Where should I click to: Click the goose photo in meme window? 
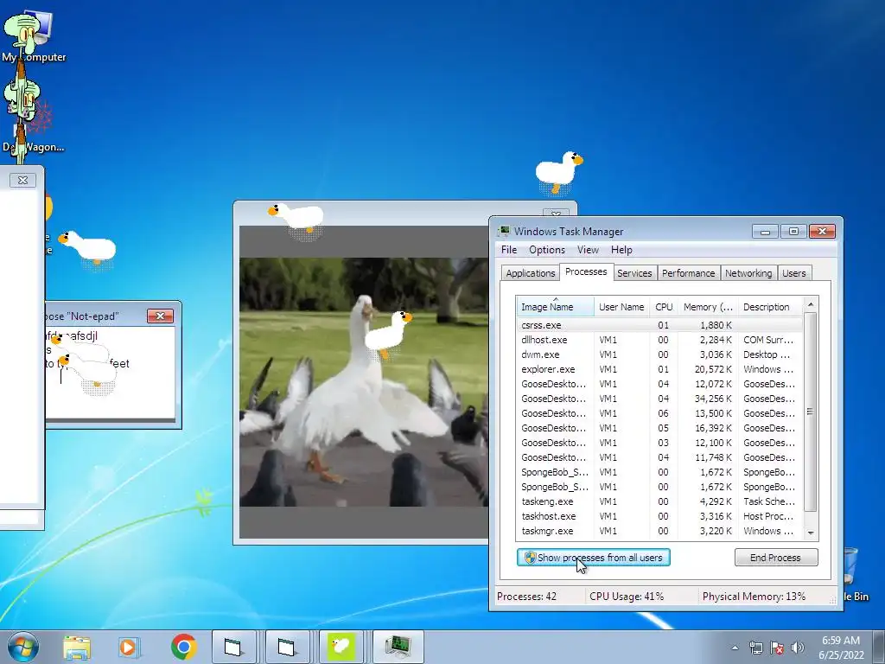pyautogui.click(x=364, y=382)
